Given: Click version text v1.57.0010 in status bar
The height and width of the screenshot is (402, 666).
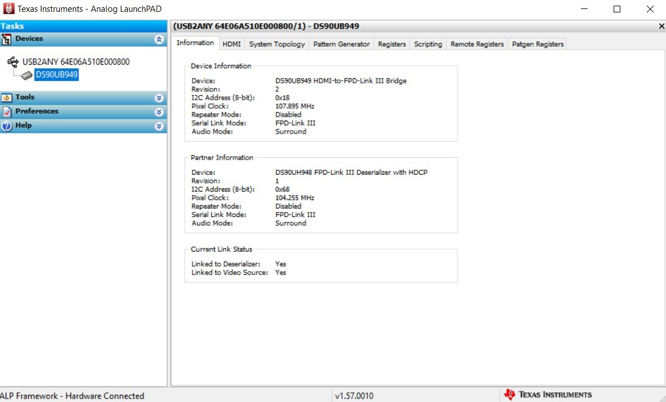Looking at the screenshot, I should click(x=354, y=396).
